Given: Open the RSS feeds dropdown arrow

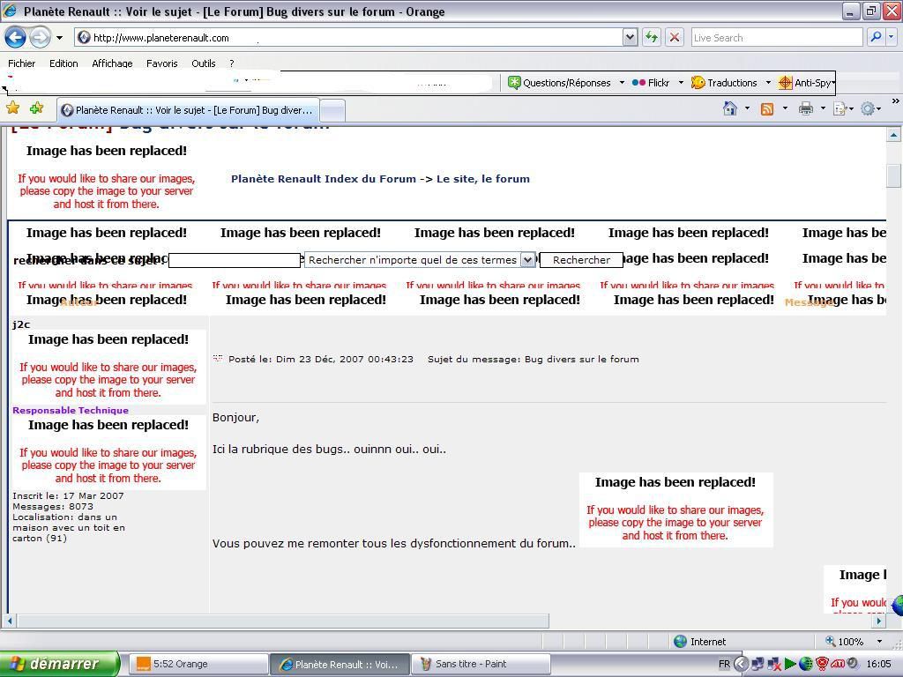Looking at the screenshot, I should tap(784, 108).
